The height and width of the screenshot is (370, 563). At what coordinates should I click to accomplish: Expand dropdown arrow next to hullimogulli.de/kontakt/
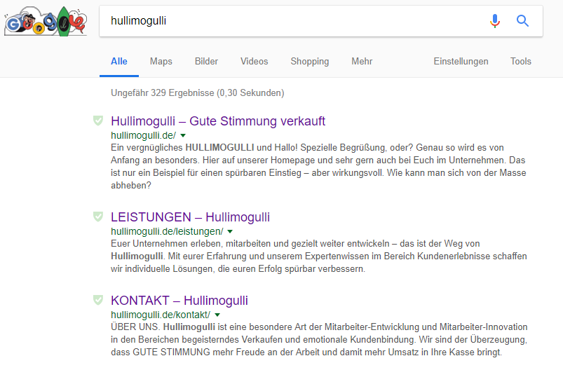pos(217,315)
